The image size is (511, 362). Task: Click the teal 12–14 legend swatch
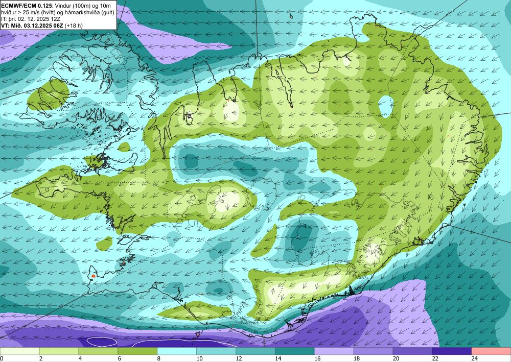[255, 351]
